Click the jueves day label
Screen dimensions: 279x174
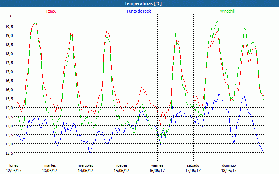tap(121, 165)
